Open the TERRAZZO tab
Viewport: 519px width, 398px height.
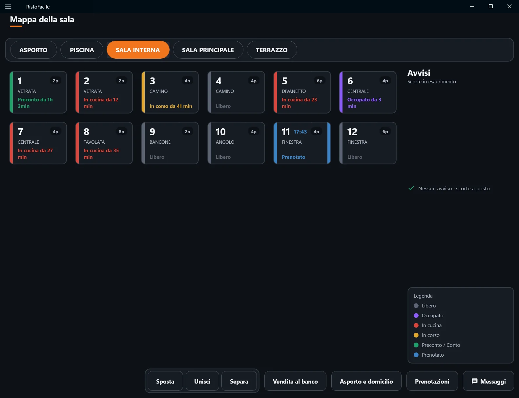(272, 50)
